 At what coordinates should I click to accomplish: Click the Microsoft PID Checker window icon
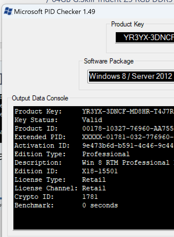coord(8,11)
